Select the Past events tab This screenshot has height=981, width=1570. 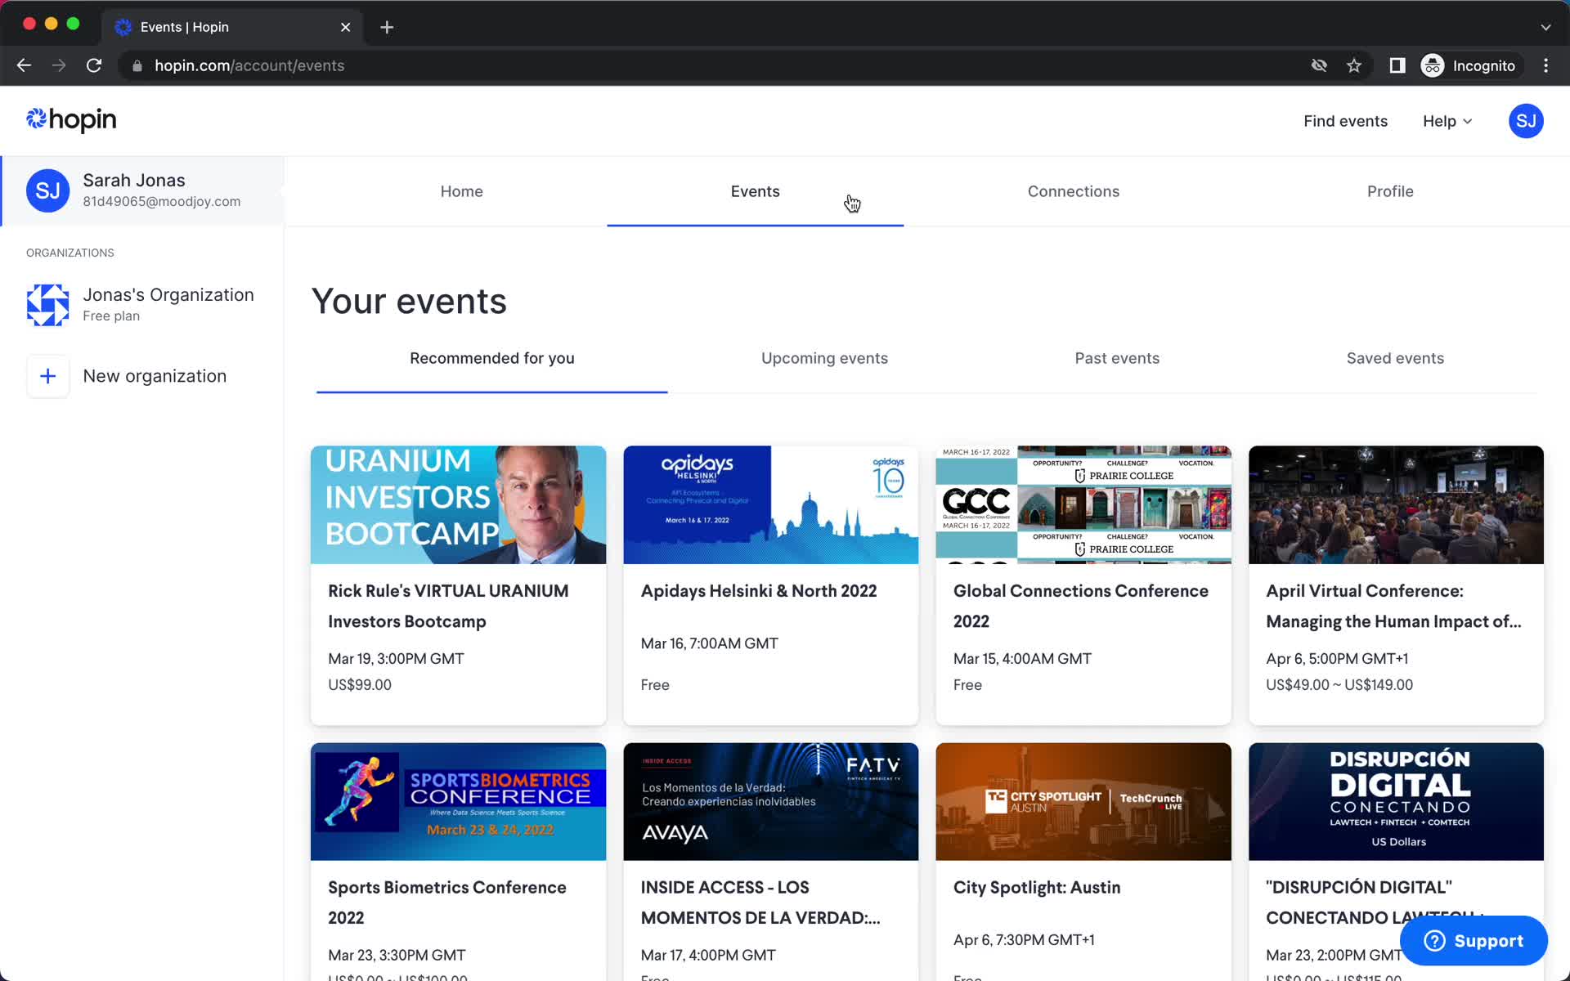(x=1117, y=358)
